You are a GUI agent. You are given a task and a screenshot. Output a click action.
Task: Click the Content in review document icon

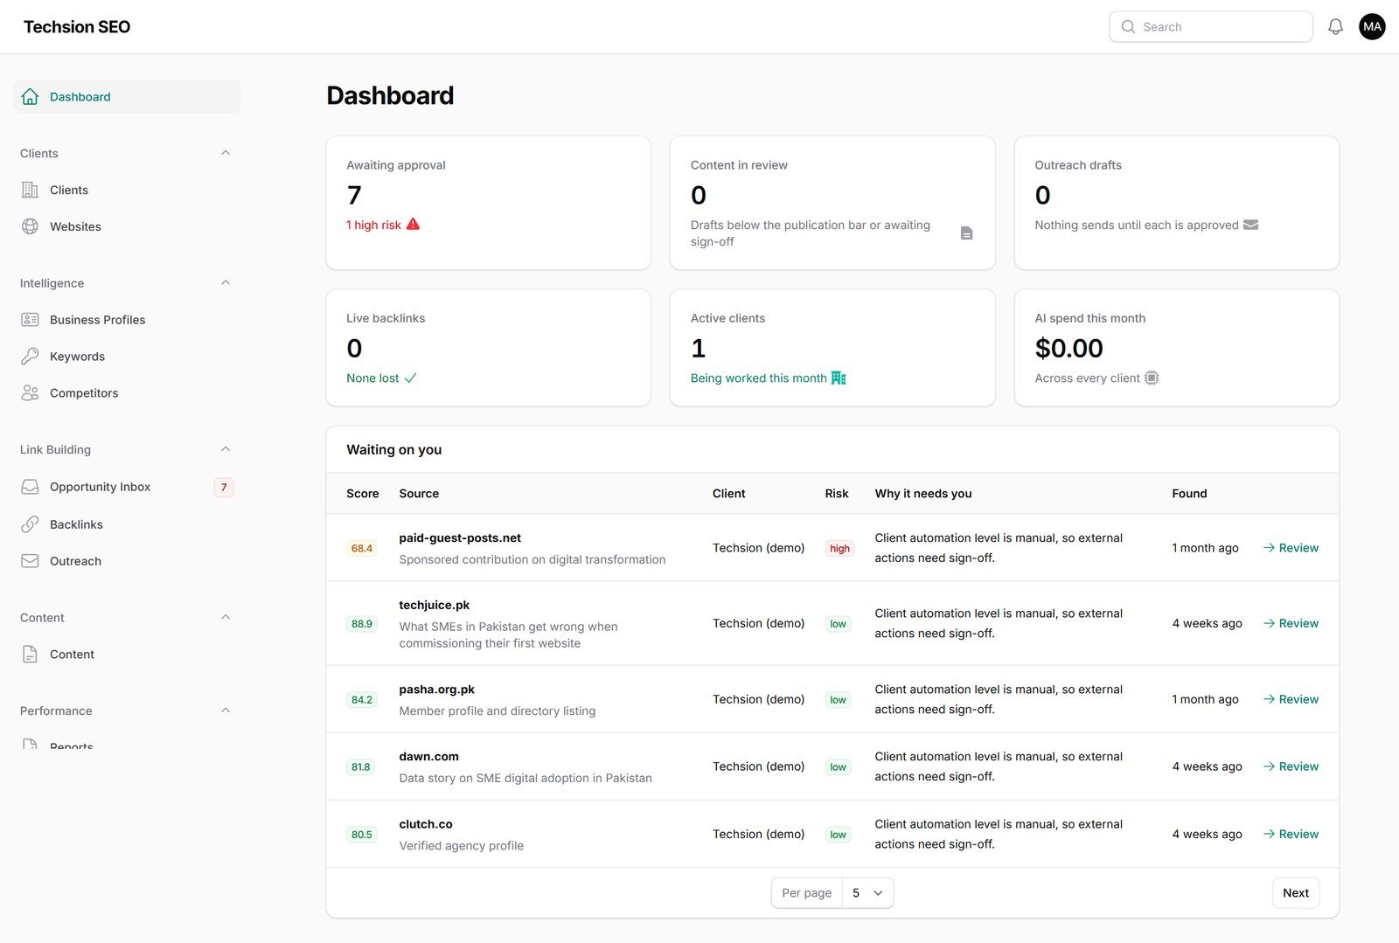966,233
